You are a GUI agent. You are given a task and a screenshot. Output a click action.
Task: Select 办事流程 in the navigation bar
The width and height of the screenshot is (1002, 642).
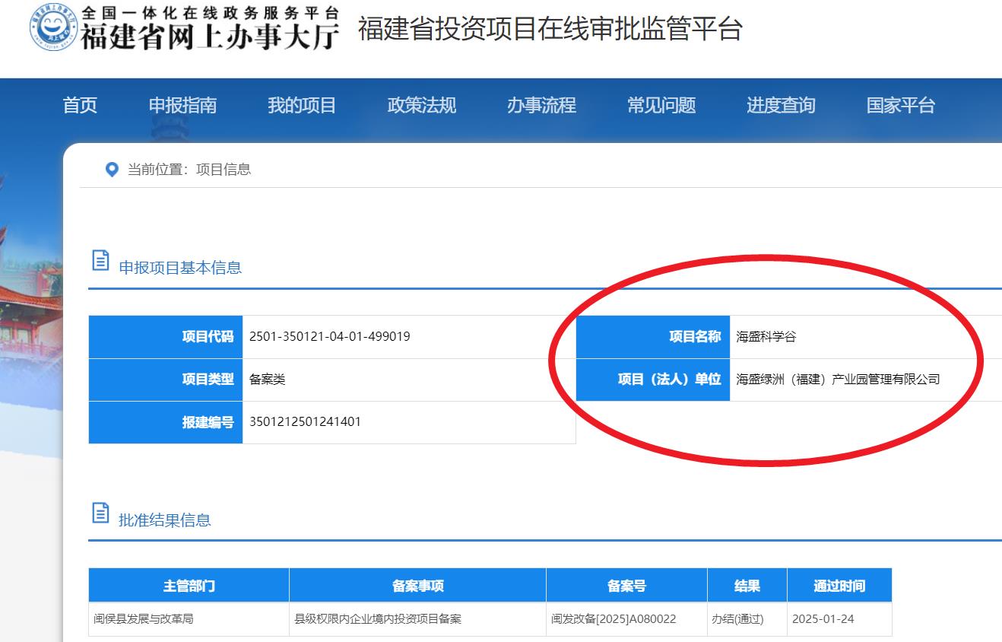(541, 106)
